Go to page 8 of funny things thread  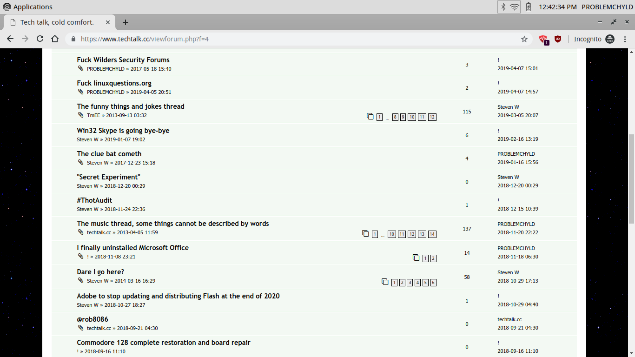click(x=395, y=117)
